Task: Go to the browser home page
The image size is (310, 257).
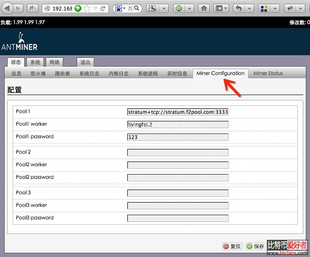Action: coord(204,8)
